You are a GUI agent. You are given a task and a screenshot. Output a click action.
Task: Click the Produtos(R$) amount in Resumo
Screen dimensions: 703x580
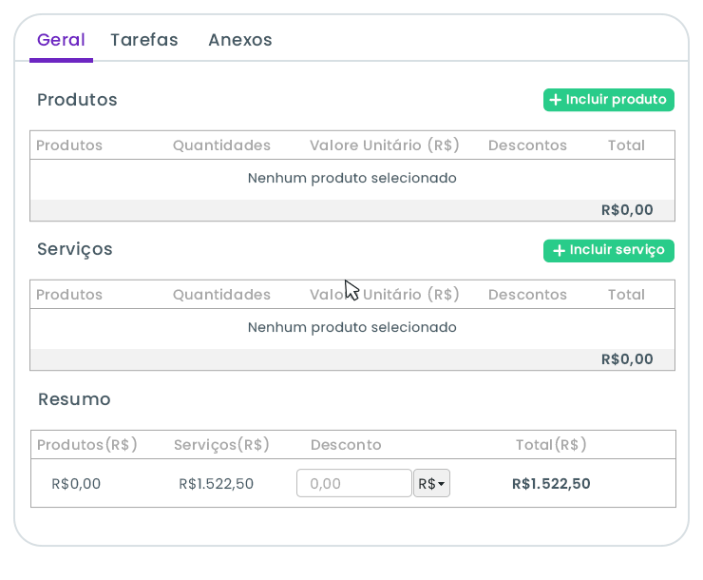click(76, 484)
